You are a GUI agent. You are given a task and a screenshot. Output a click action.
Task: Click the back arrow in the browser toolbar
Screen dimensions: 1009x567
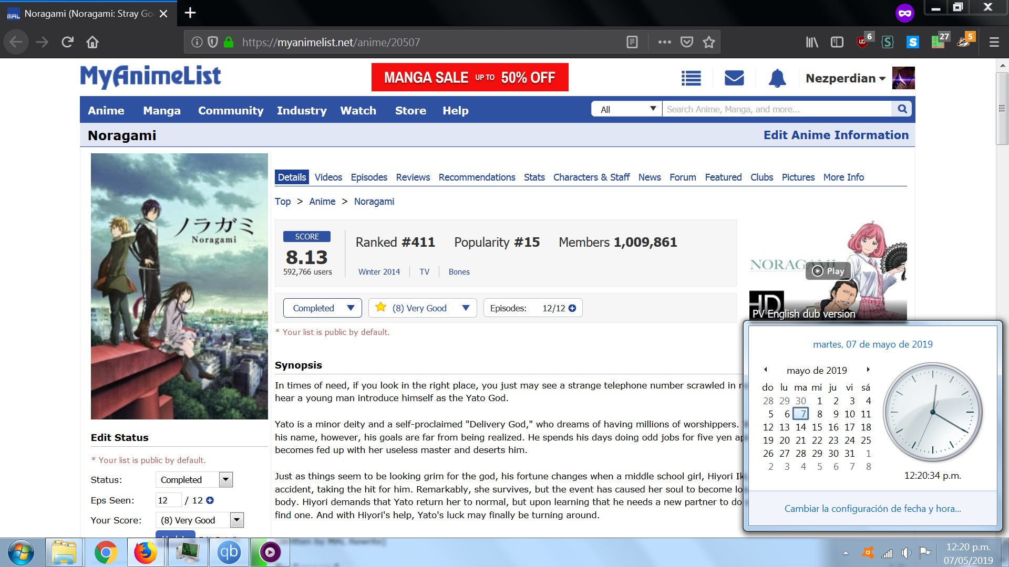tap(16, 42)
